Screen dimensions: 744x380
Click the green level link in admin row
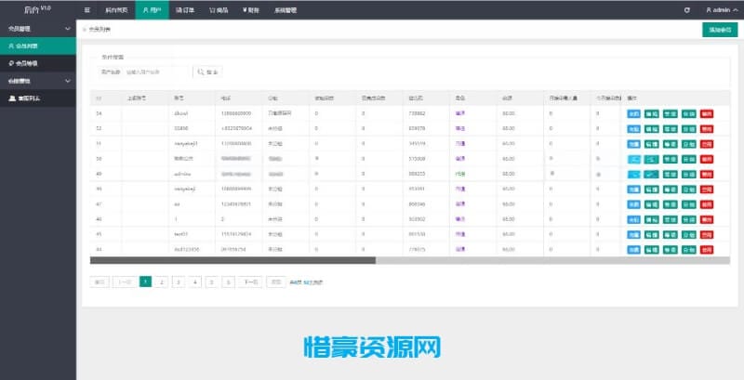[459, 174]
